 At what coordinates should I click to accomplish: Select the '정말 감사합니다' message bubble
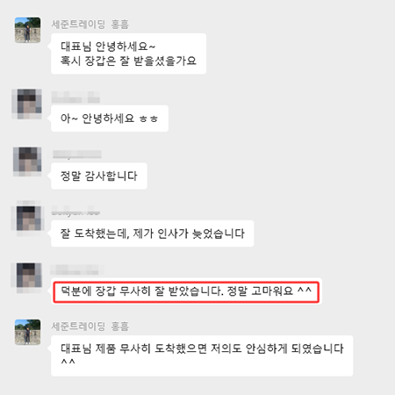[99, 176]
